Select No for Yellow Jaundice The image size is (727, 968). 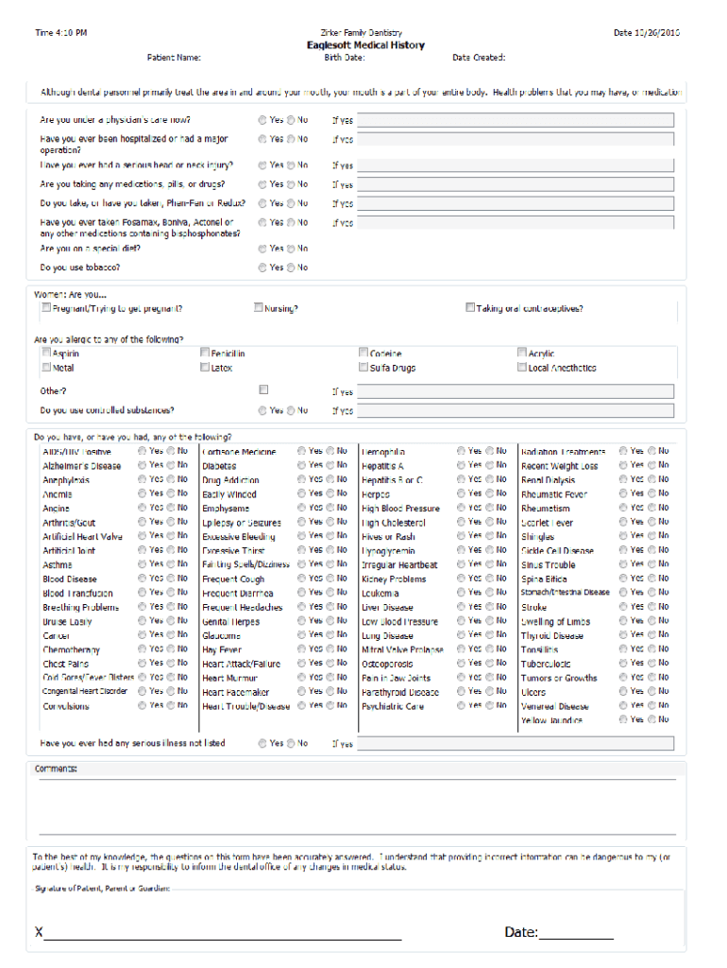651,719
